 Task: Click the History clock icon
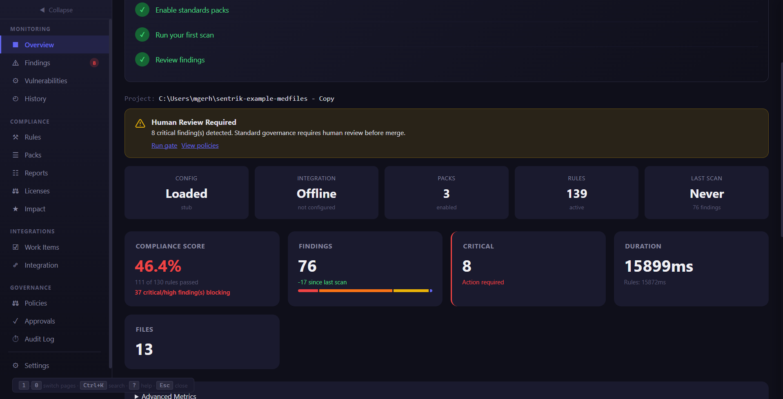(x=15, y=98)
